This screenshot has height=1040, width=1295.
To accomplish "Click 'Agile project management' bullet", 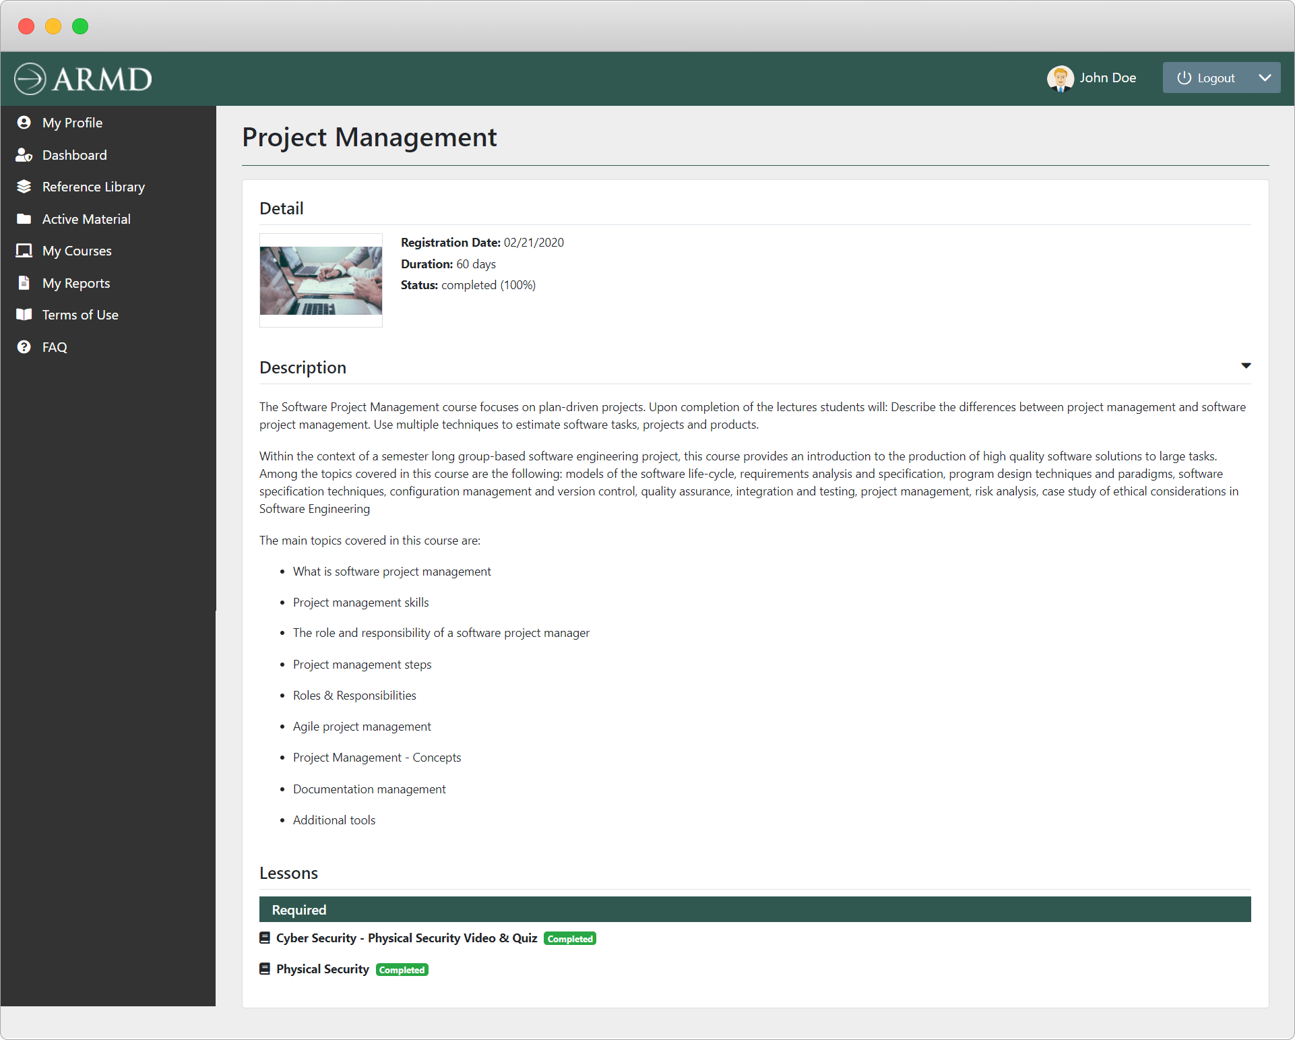I will click(362, 727).
